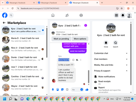Image resolution: width=136 pixels, height=102 pixels.
Task: Open Carolina 2 bed 2 bath conversation
Action: [23, 78]
